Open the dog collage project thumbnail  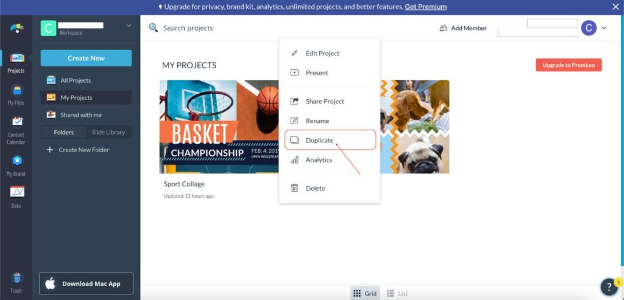[414, 127]
